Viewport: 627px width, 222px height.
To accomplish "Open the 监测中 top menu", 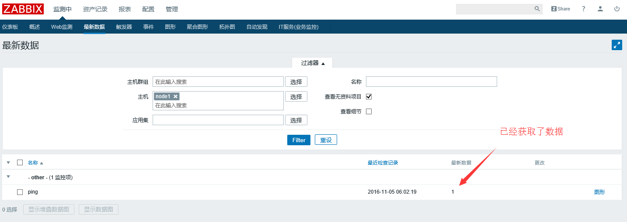I will [63, 9].
